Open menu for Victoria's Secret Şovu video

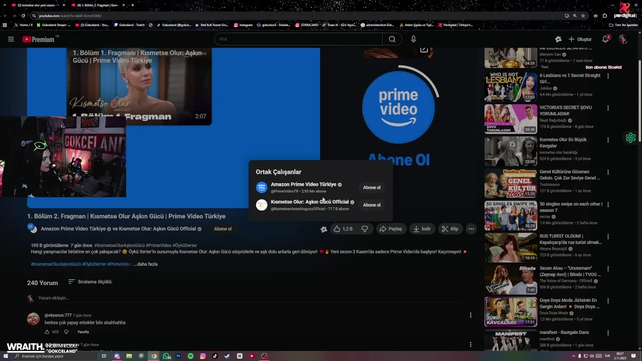(608, 108)
